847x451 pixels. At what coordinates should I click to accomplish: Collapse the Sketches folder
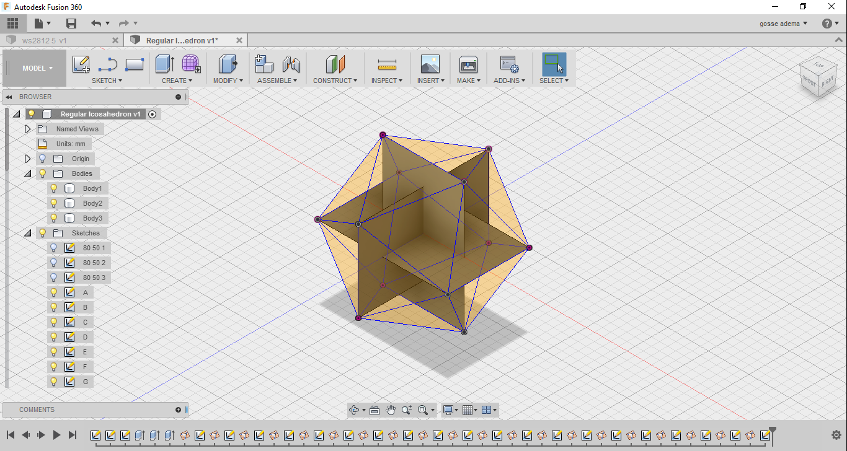click(x=27, y=233)
